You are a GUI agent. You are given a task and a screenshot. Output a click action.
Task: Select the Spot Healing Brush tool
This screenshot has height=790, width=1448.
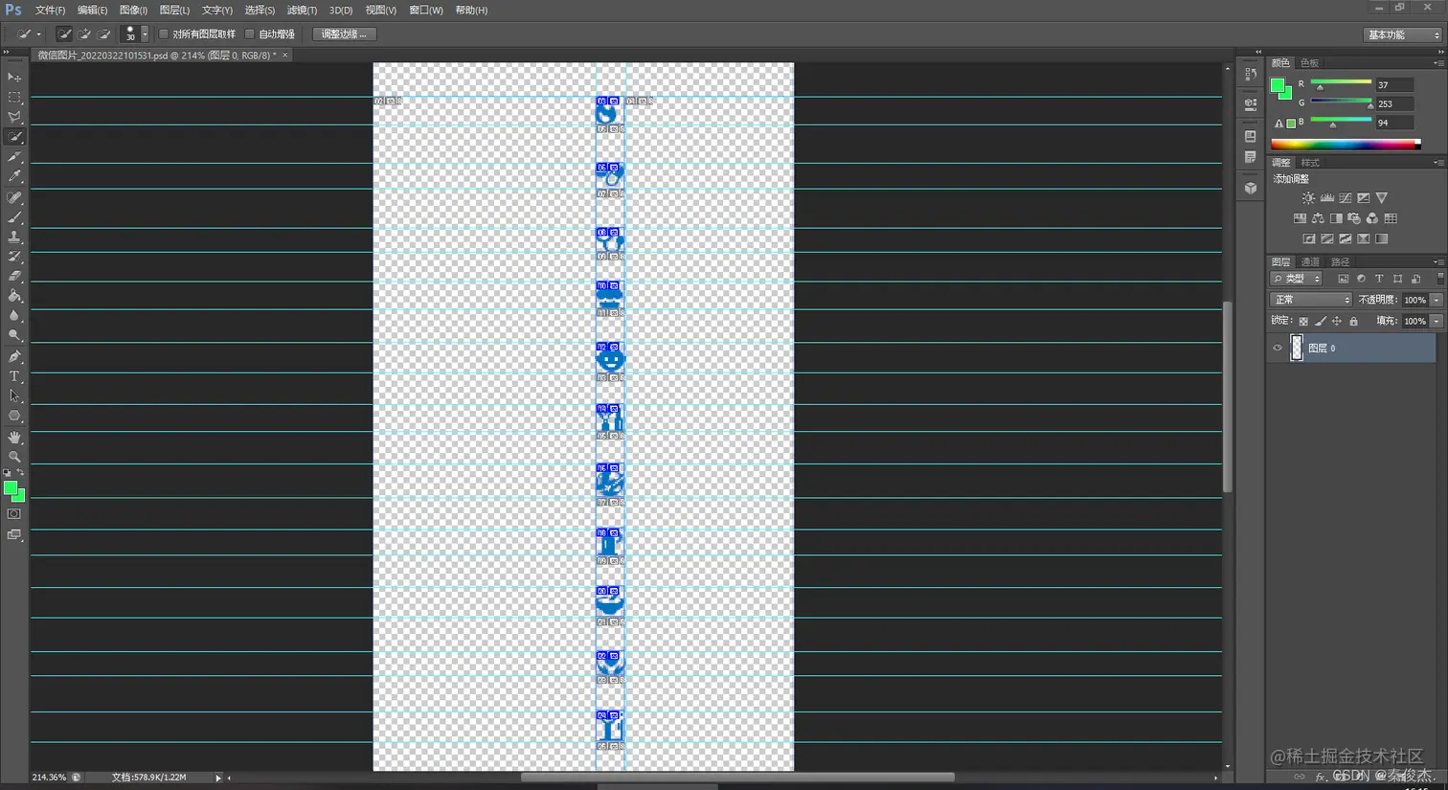[x=14, y=197]
